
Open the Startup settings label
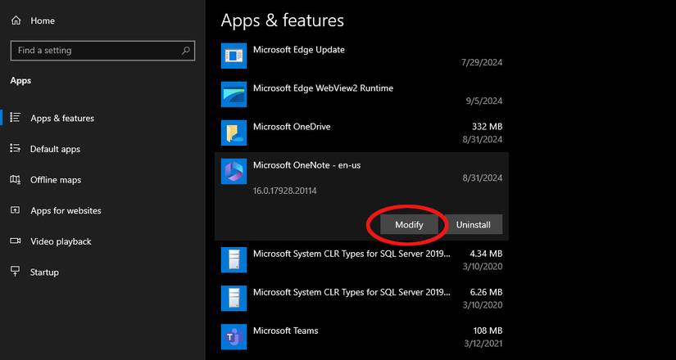click(x=44, y=272)
